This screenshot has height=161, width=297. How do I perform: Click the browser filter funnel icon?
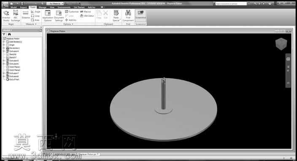tap(4, 34)
